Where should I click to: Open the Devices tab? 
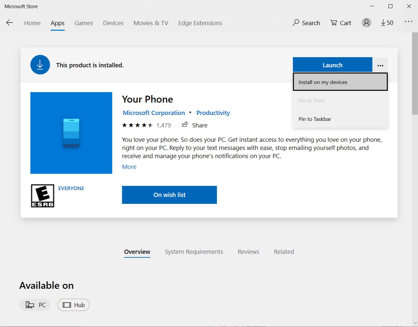(113, 23)
